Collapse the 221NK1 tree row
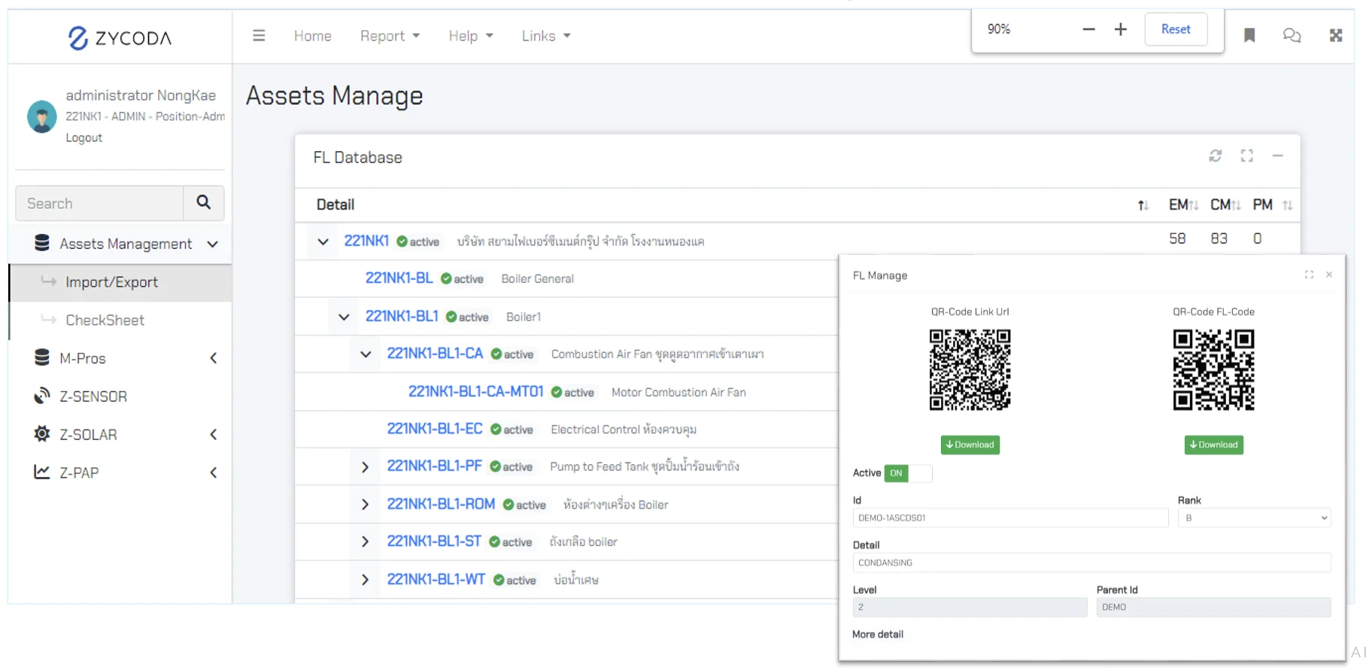The width and height of the screenshot is (1372, 668). tap(323, 241)
